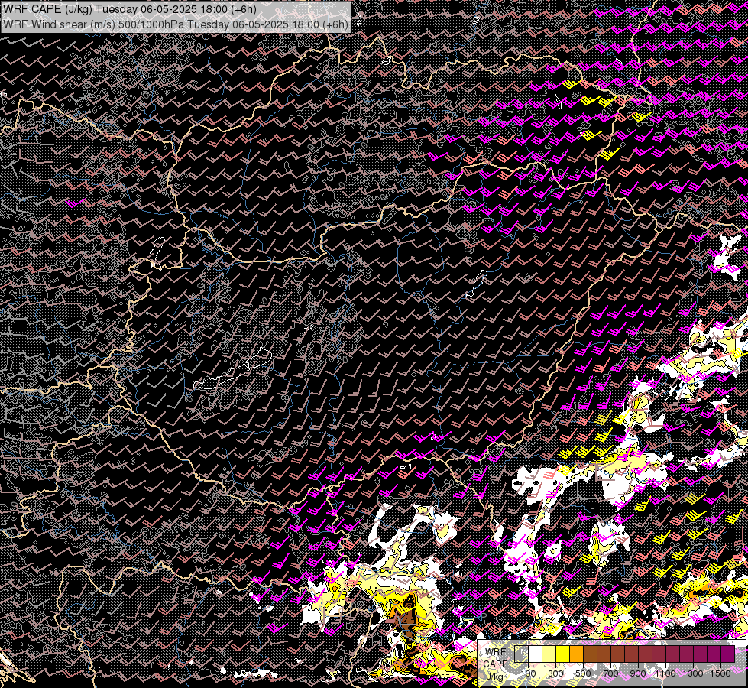Click the pale yellow swatch in the CAPE legend
Image resolution: width=748 pixels, height=688 pixels.
[x=549, y=654]
